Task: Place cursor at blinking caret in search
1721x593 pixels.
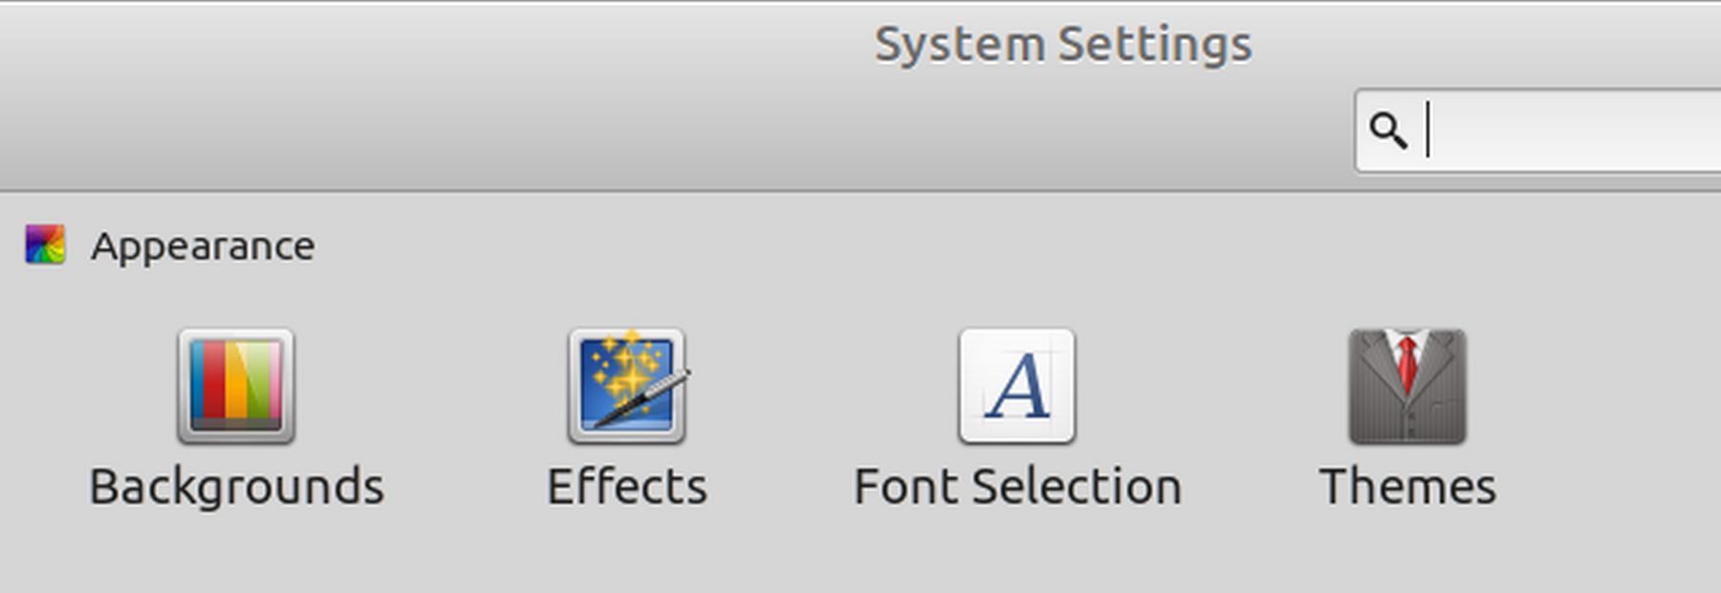Action: click(1428, 131)
